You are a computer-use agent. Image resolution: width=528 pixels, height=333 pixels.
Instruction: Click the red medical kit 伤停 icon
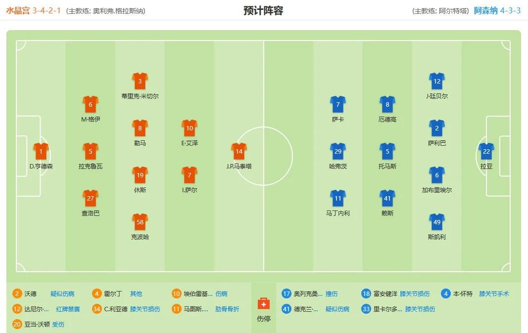(x=263, y=303)
